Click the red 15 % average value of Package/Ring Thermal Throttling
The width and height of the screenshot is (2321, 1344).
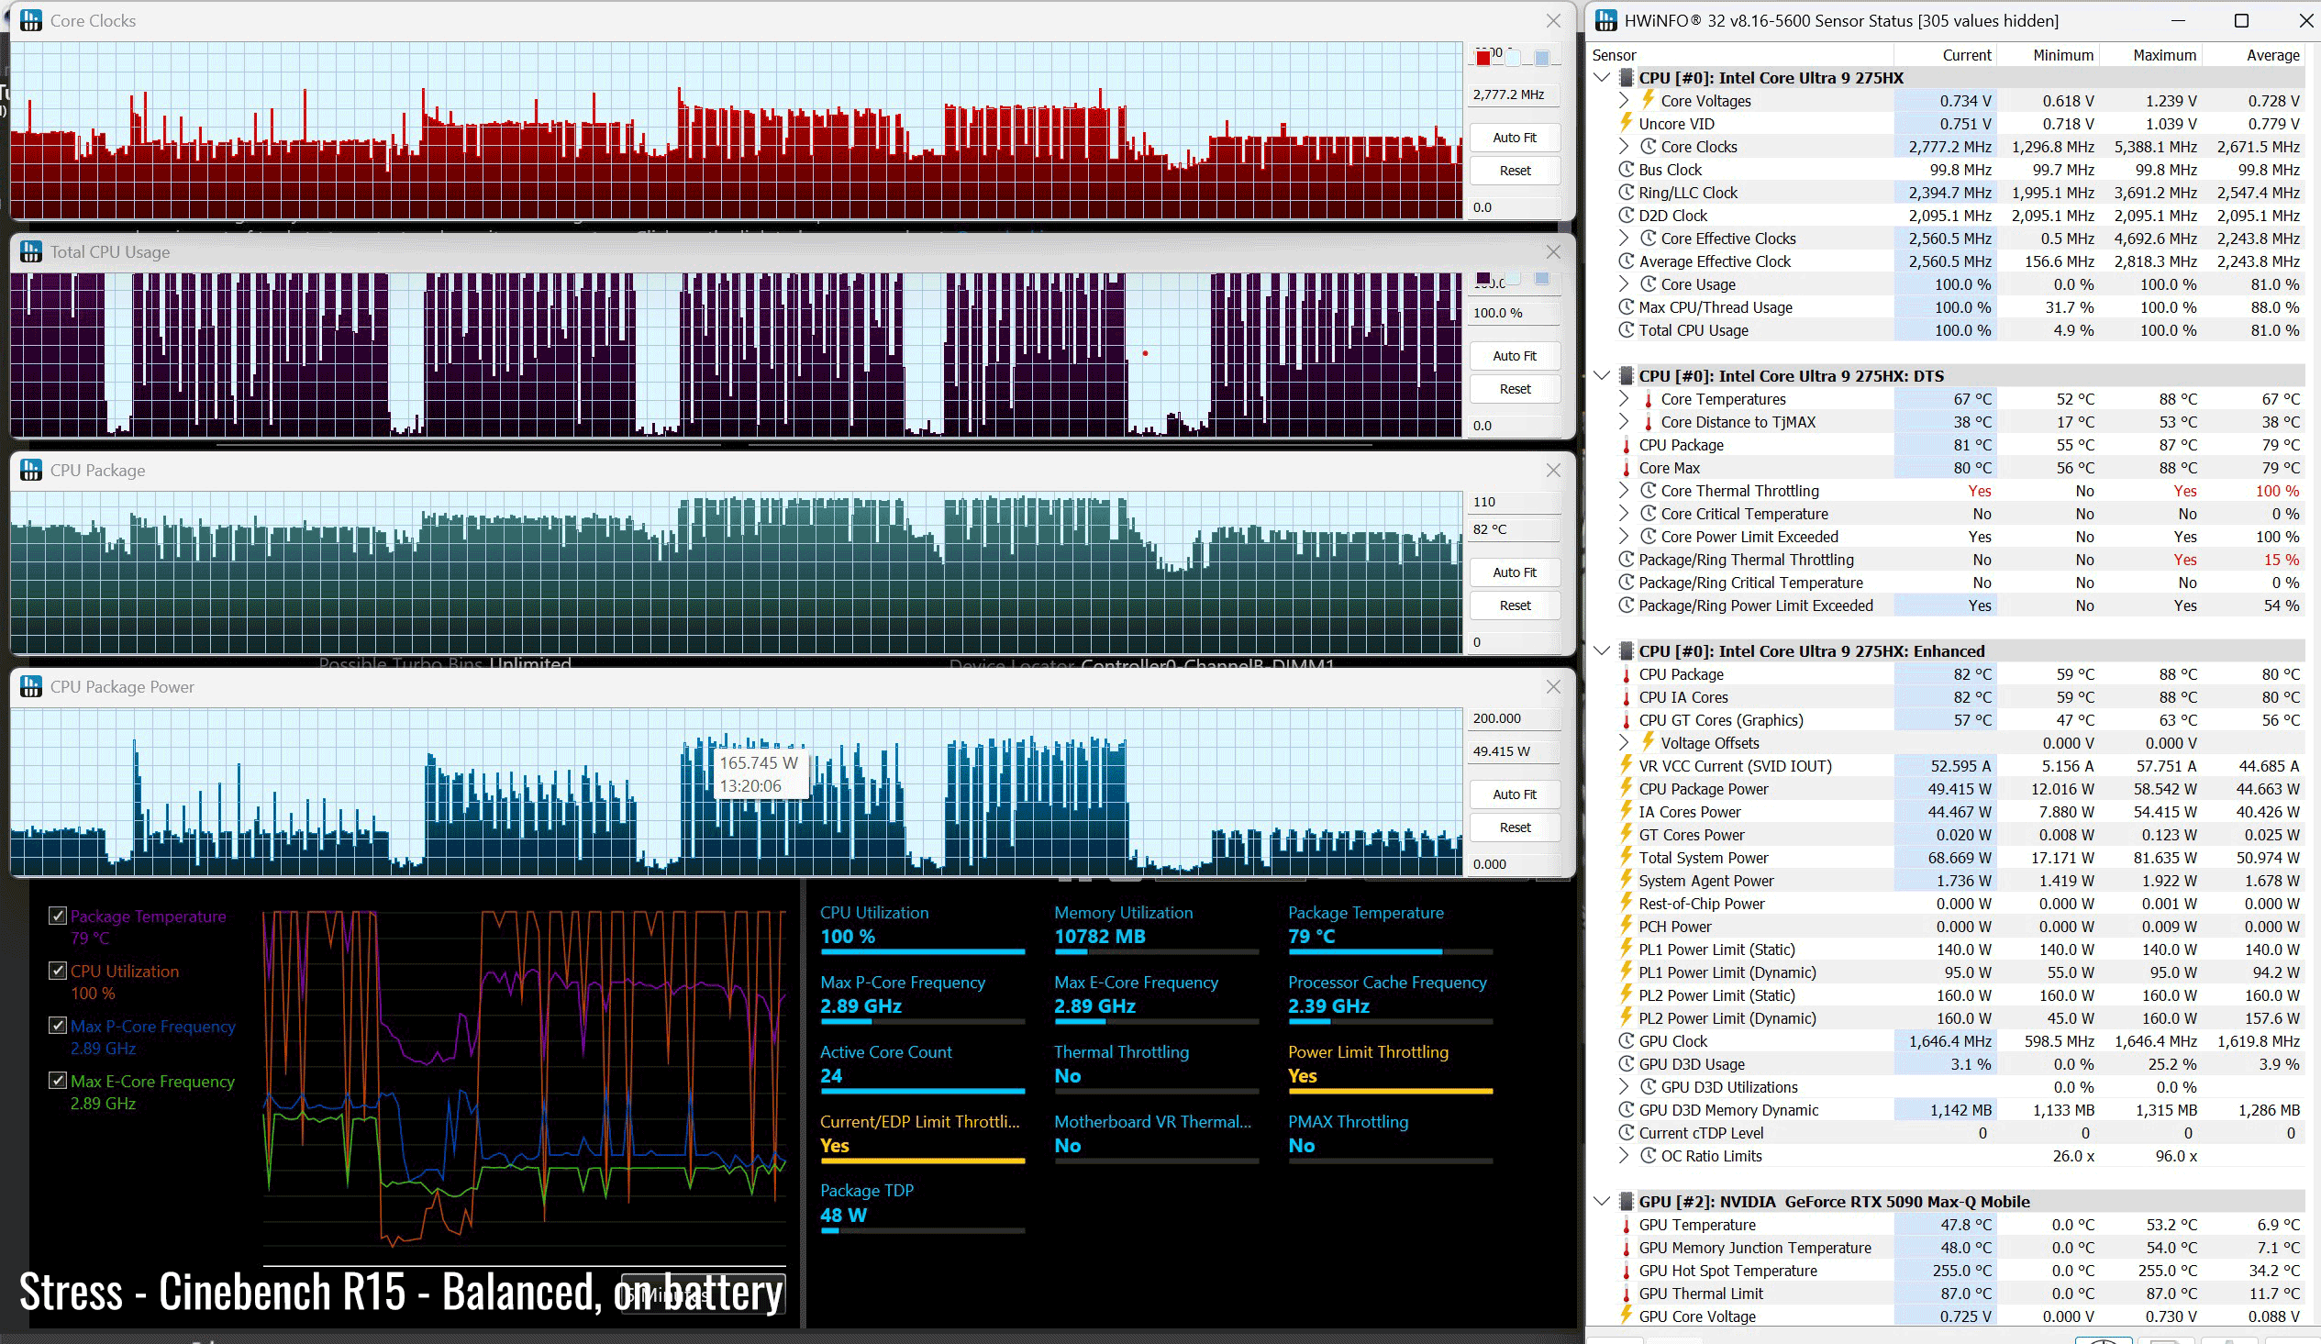(x=2281, y=559)
